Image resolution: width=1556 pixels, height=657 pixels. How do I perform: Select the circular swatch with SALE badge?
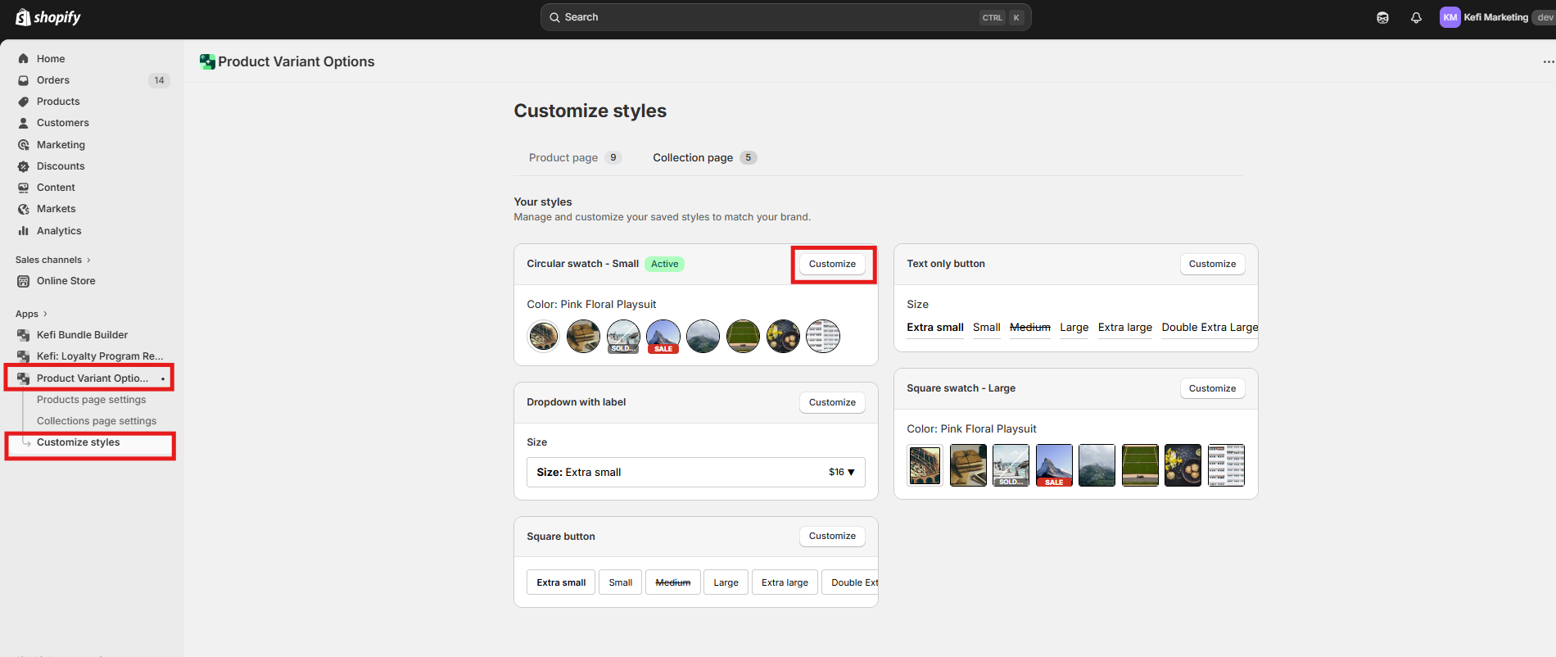pyautogui.click(x=663, y=336)
